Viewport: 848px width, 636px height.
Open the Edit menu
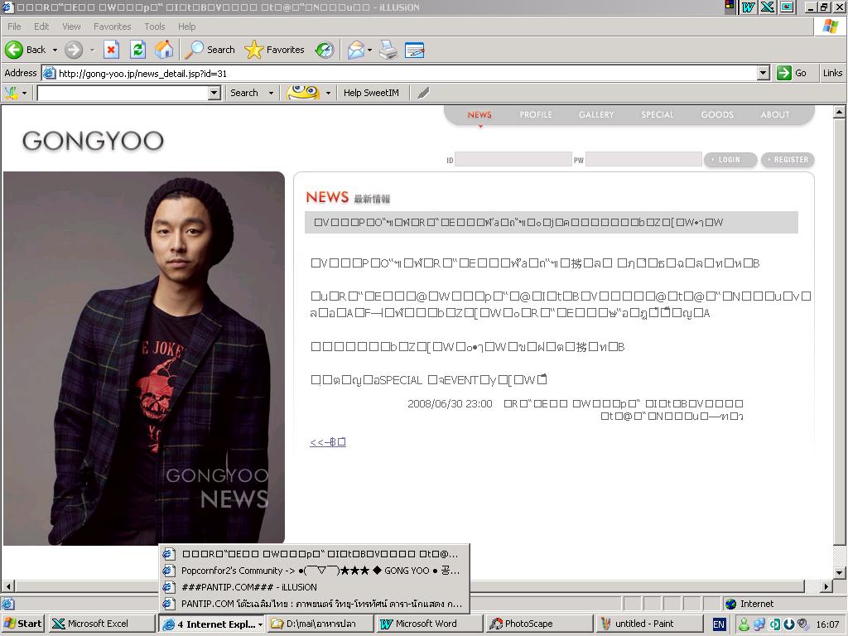(41, 26)
